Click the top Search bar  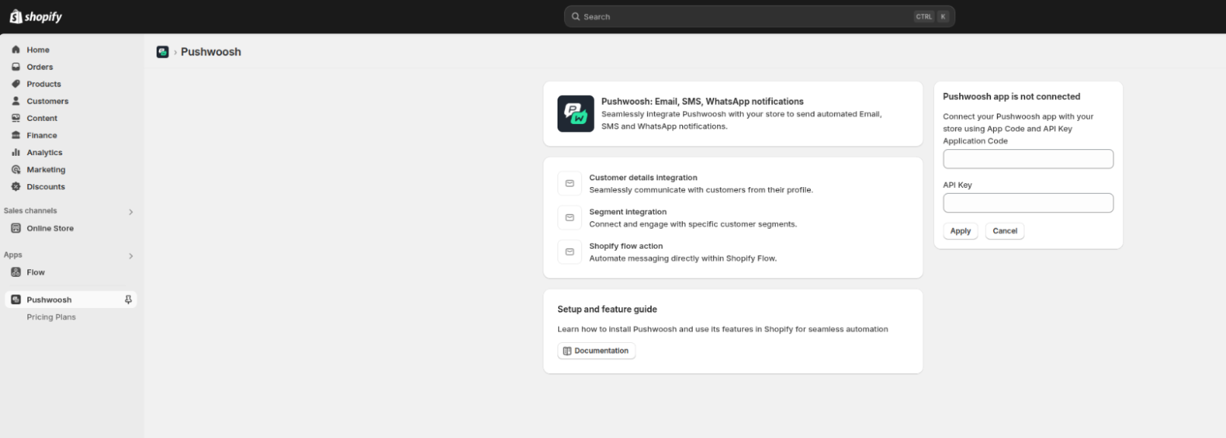759,17
